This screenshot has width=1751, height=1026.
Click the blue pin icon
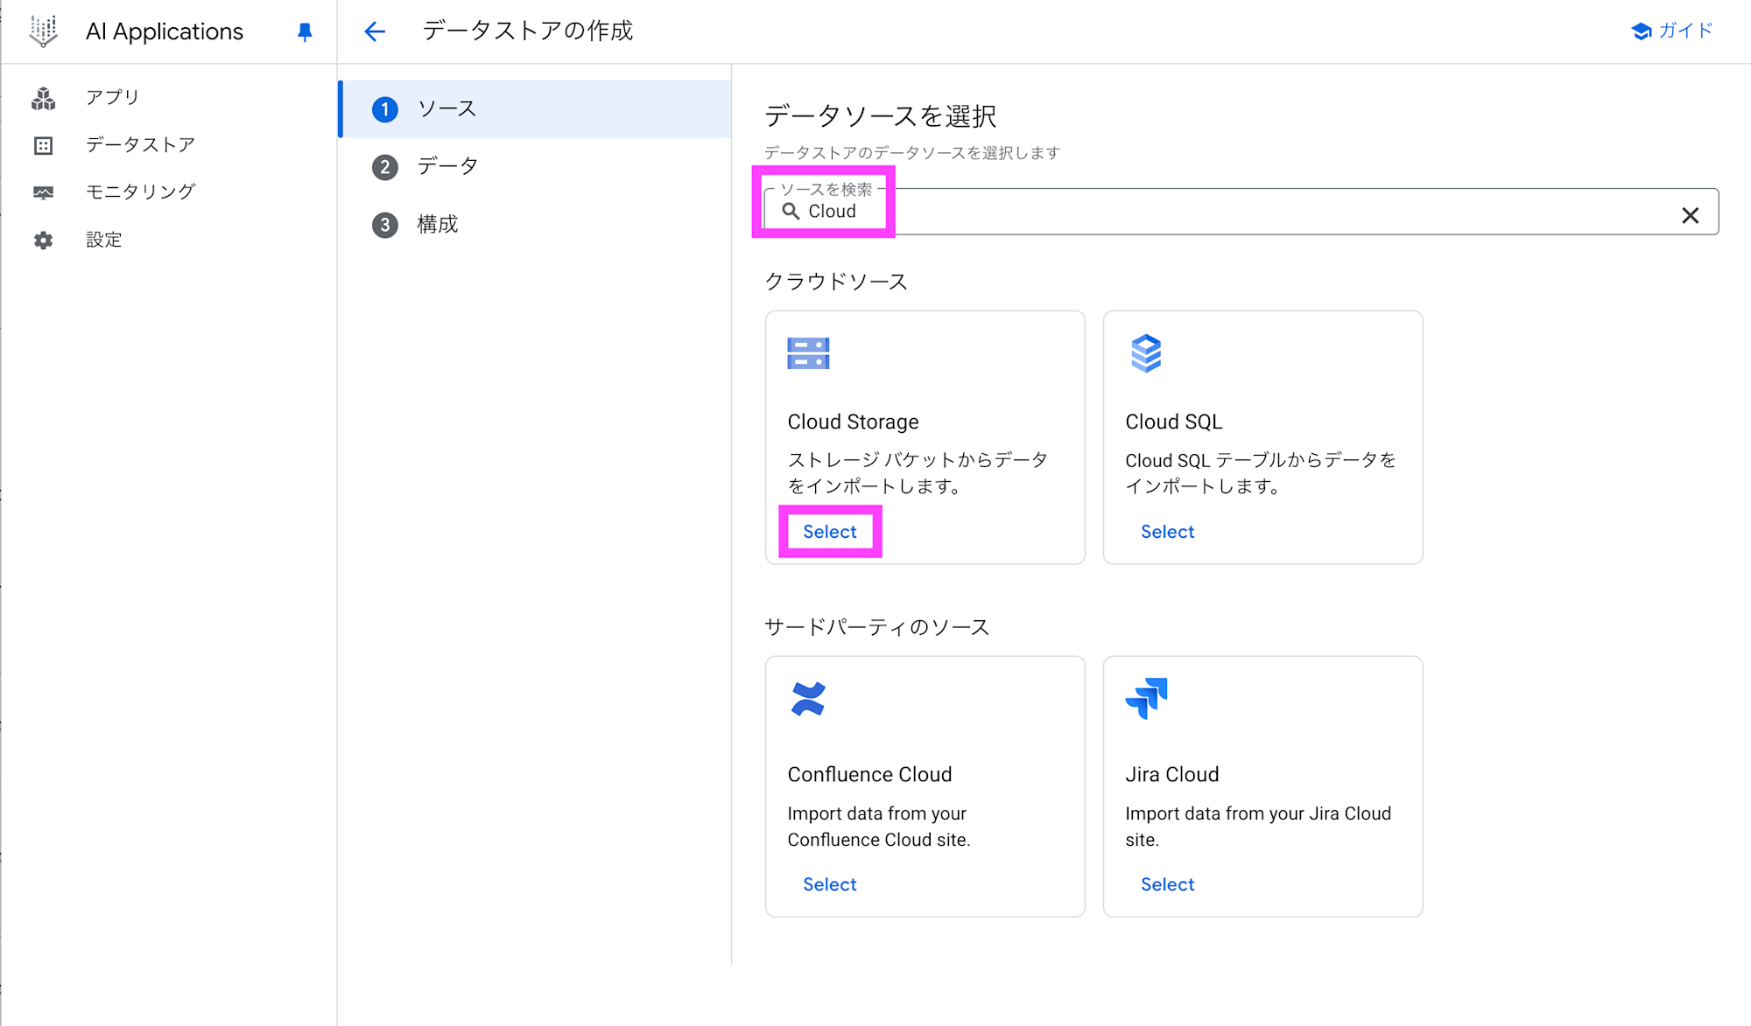click(x=305, y=32)
